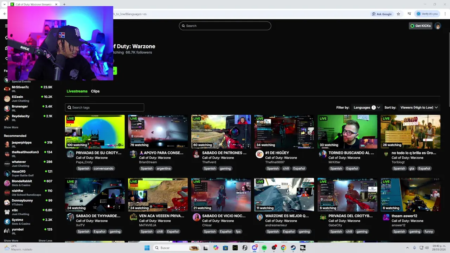Open MrStivenTc in the following list
Viewport: 450px width, 253px height.
tap(28, 89)
